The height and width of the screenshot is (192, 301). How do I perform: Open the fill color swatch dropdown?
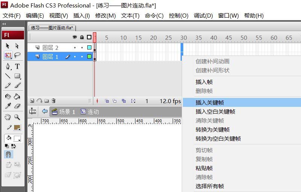(17, 139)
